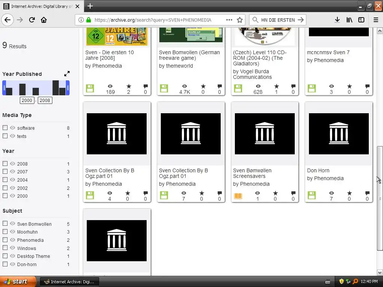Click software icon on Don Horn card
383x287 pixels.
pyautogui.click(x=312, y=195)
